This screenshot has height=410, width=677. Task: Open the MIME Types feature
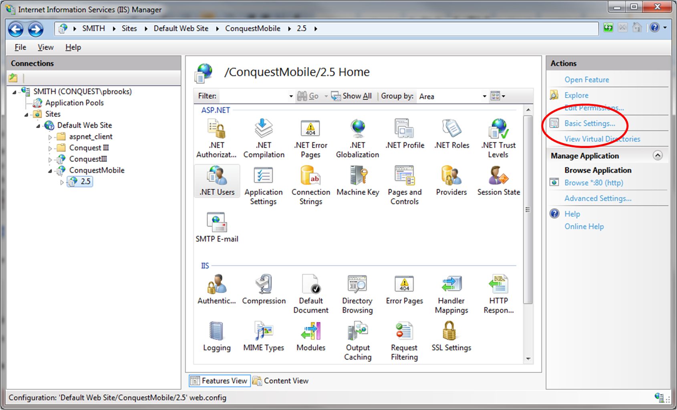[264, 336]
